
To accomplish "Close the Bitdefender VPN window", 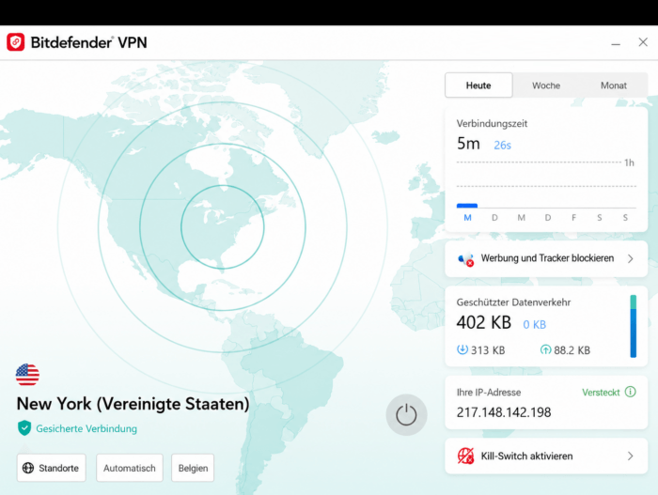I will (x=643, y=42).
